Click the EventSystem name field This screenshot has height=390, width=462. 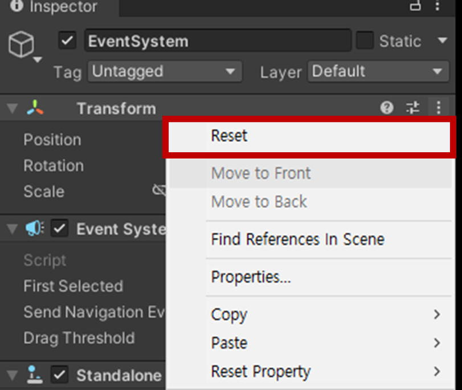[218, 40]
